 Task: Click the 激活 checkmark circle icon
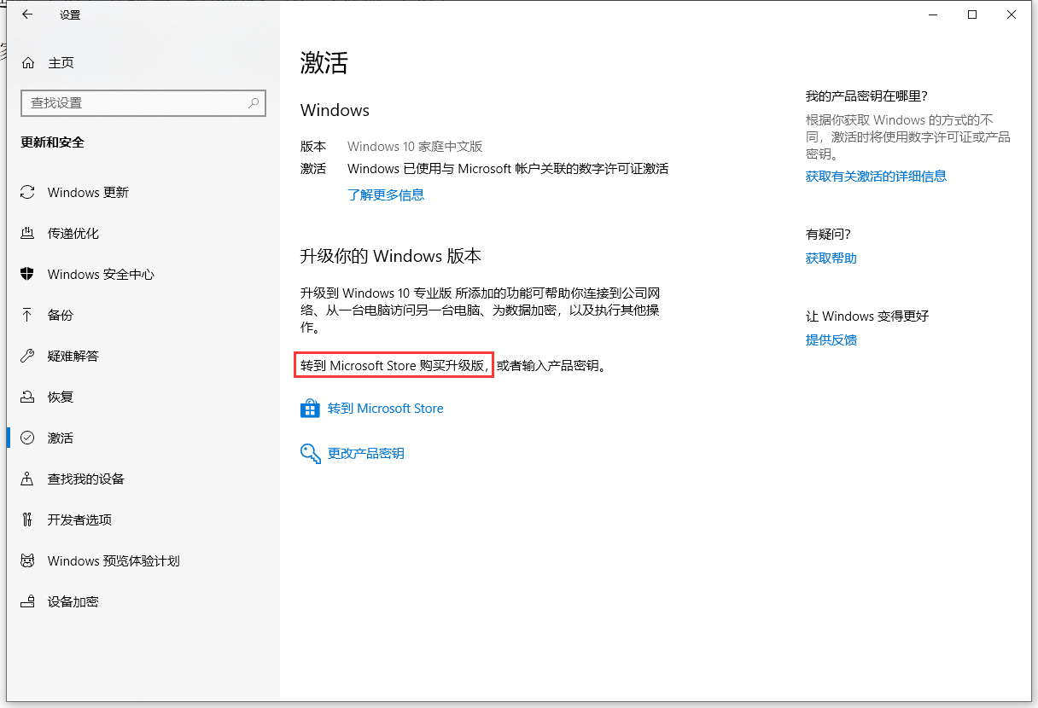28,438
